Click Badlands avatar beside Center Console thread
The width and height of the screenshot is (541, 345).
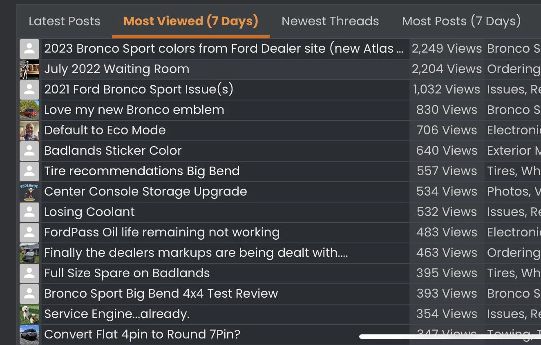pos(29,192)
